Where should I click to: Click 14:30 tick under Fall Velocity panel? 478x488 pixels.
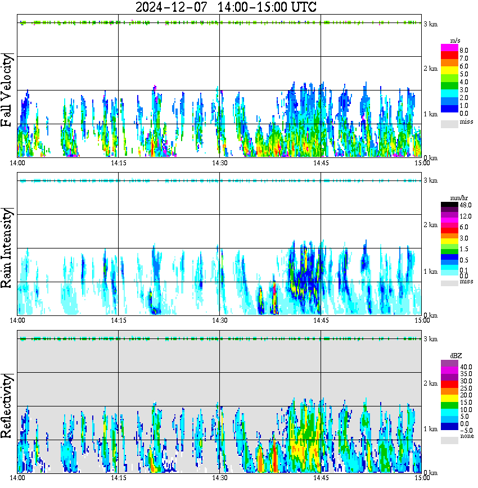[219, 163]
